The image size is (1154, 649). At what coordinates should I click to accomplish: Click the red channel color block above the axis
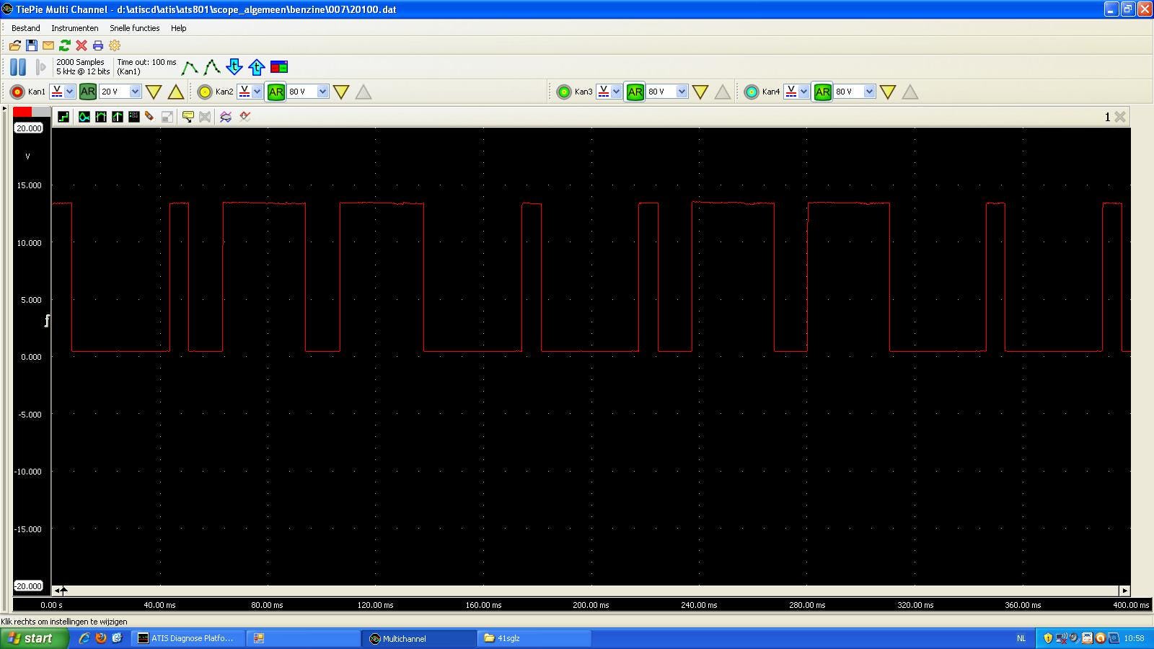(x=22, y=112)
